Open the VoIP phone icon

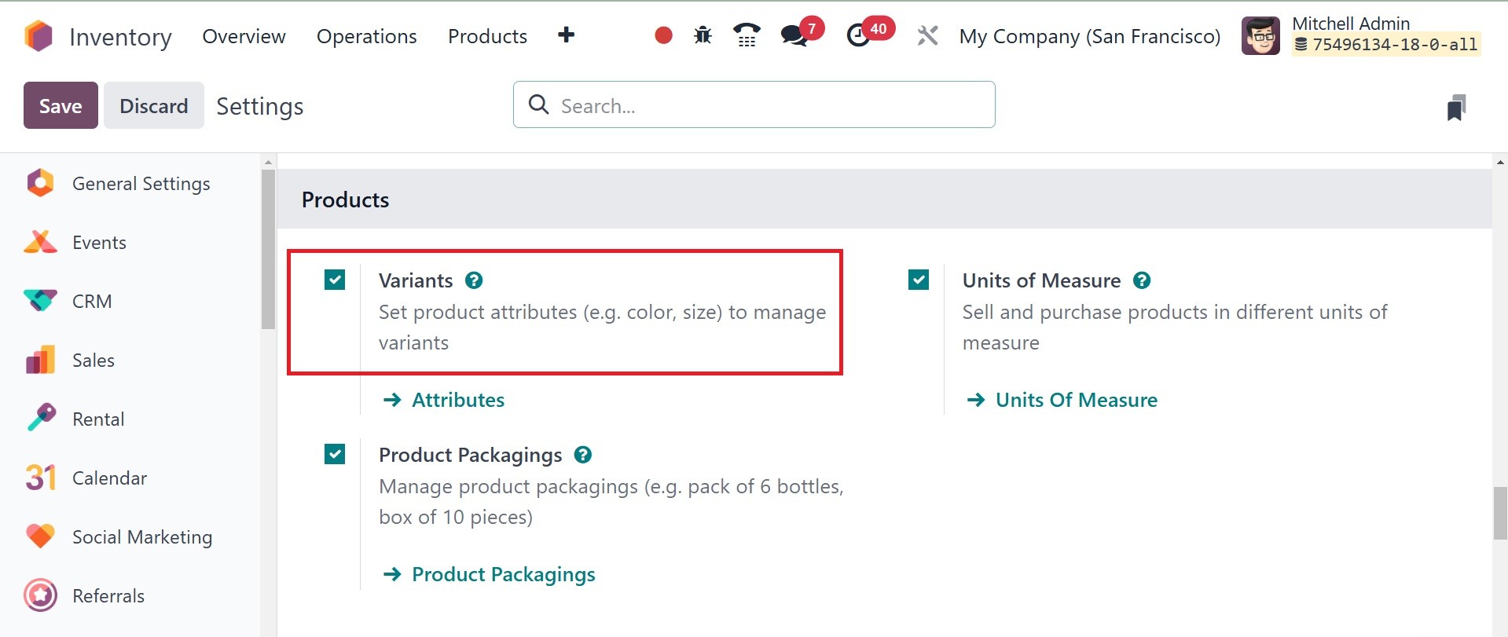pyautogui.click(x=747, y=35)
